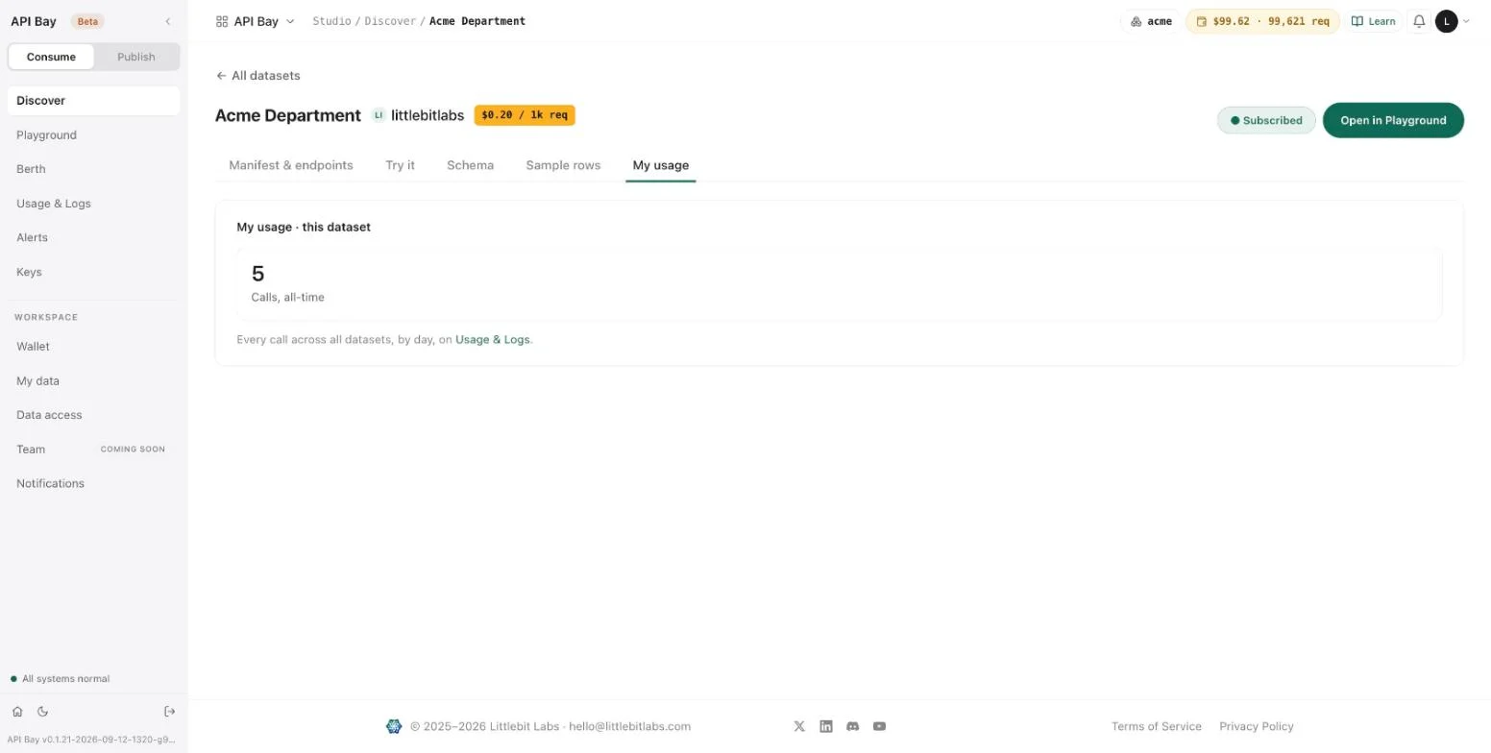Go to Berth page
This screenshot has width=1491, height=753.
[93, 169]
